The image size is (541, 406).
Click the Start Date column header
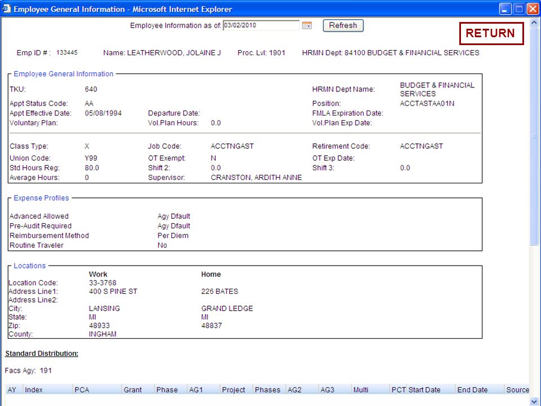coord(431,390)
